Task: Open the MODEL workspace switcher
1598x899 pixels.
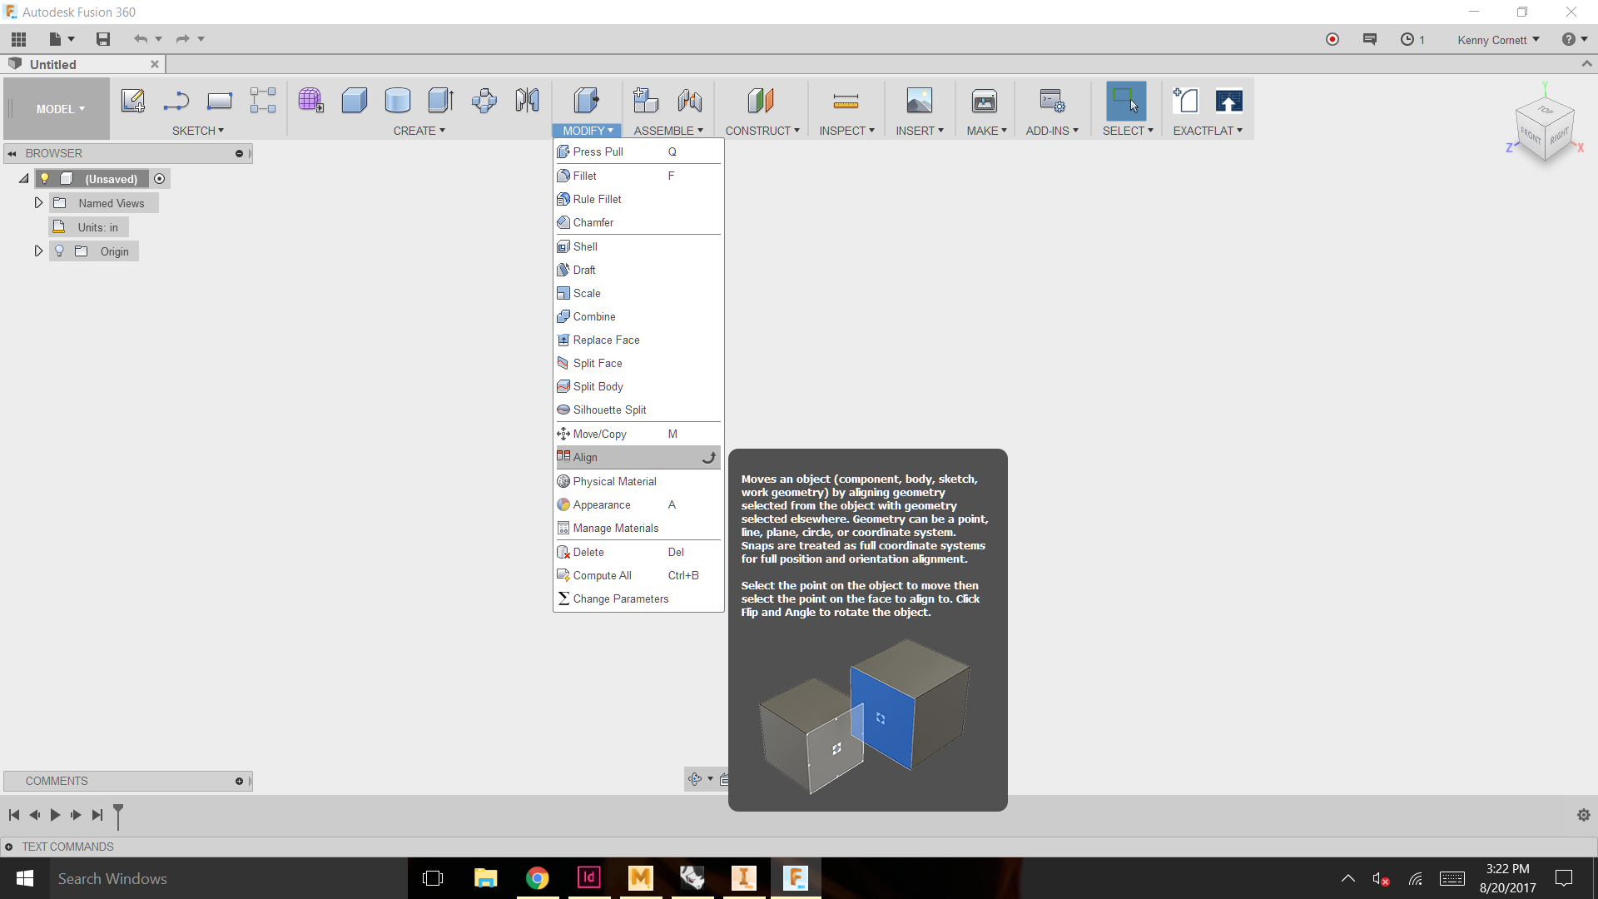Action: coord(58,108)
